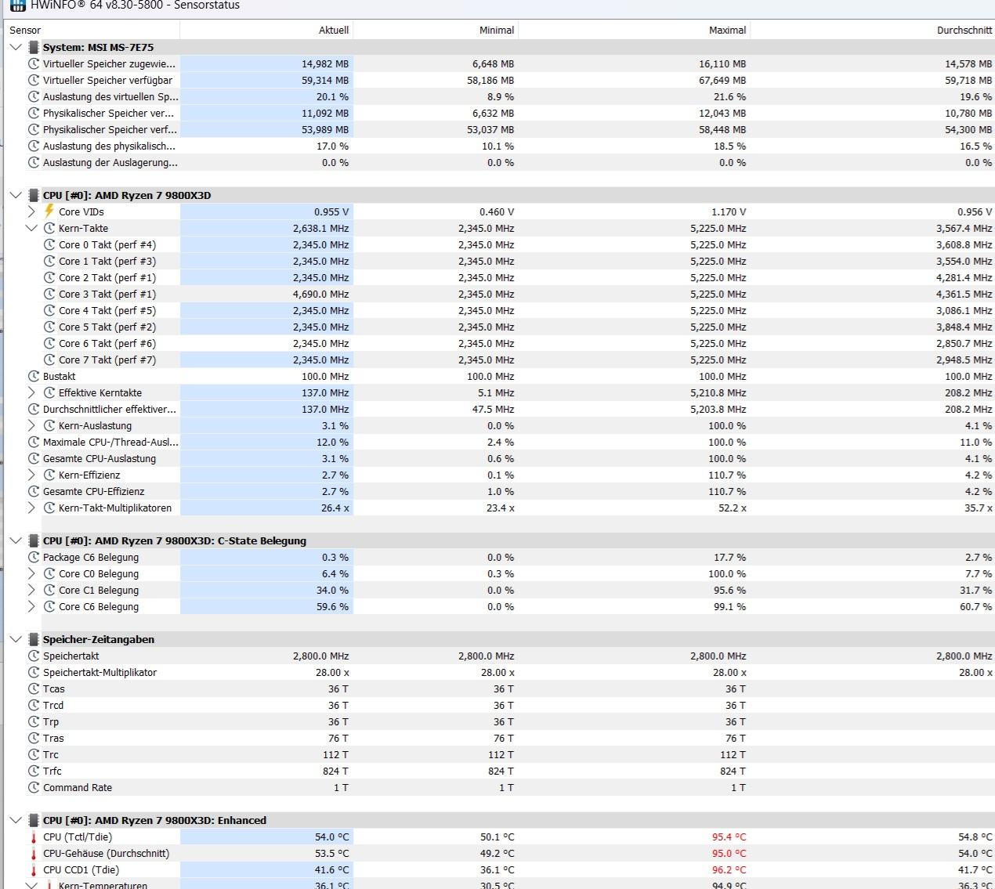Viewport: 995px width, 889px height.
Task: Collapse the System: MSI MS-7E75 group
Action: pyautogui.click(x=16, y=47)
